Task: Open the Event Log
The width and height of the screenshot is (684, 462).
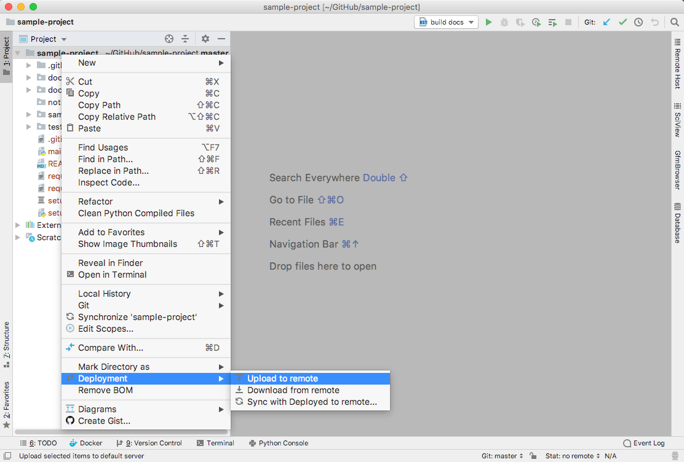Action: (x=644, y=443)
